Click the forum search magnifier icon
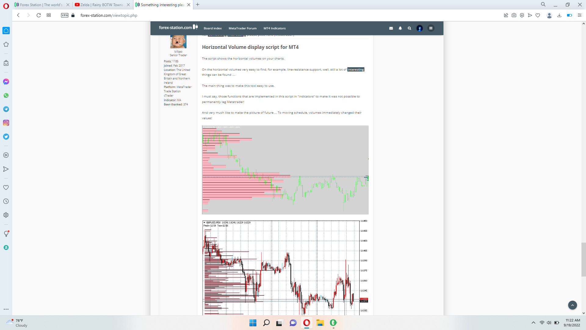Image resolution: width=586 pixels, height=330 pixels. [409, 28]
